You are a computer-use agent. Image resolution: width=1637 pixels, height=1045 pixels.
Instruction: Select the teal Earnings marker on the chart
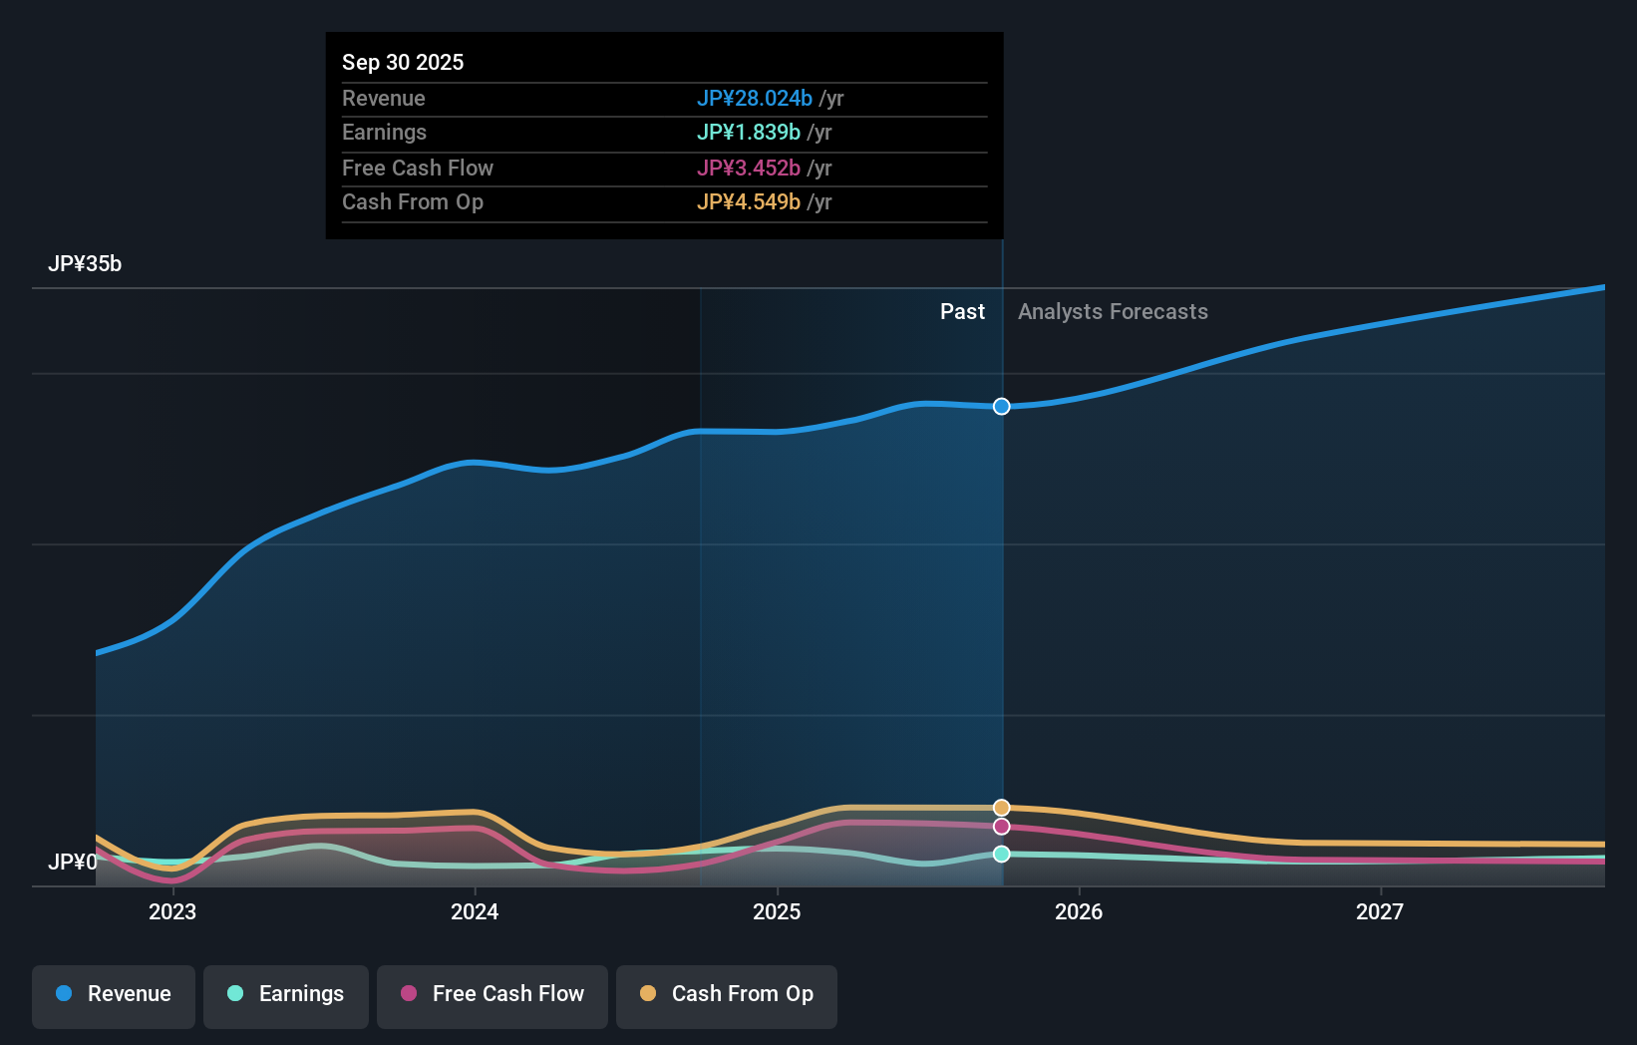(x=1001, y=854)
